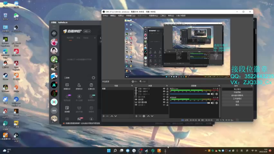Toggle visibility of first text source
The height and width of the screenshot is (154, 274).
(x=164, y=89)
